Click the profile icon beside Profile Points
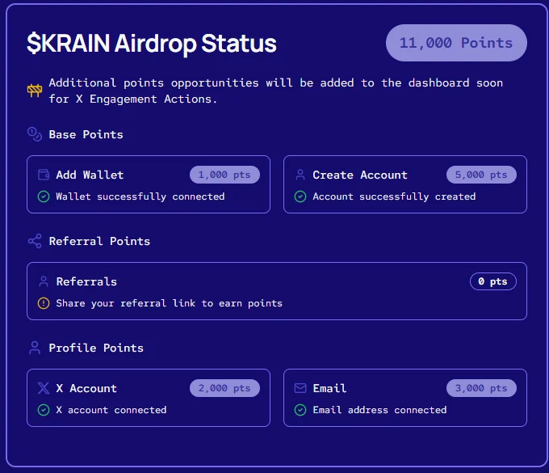This screenshot has height=473, width=549. pyautogui.click(x=35, y=348)
